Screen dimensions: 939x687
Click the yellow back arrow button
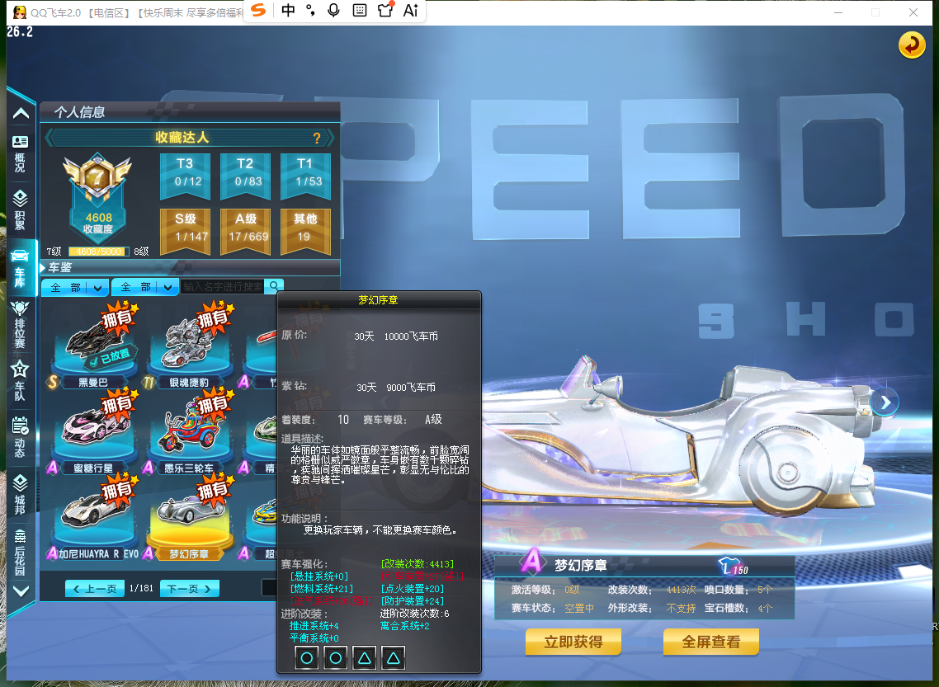coord(912,45)
